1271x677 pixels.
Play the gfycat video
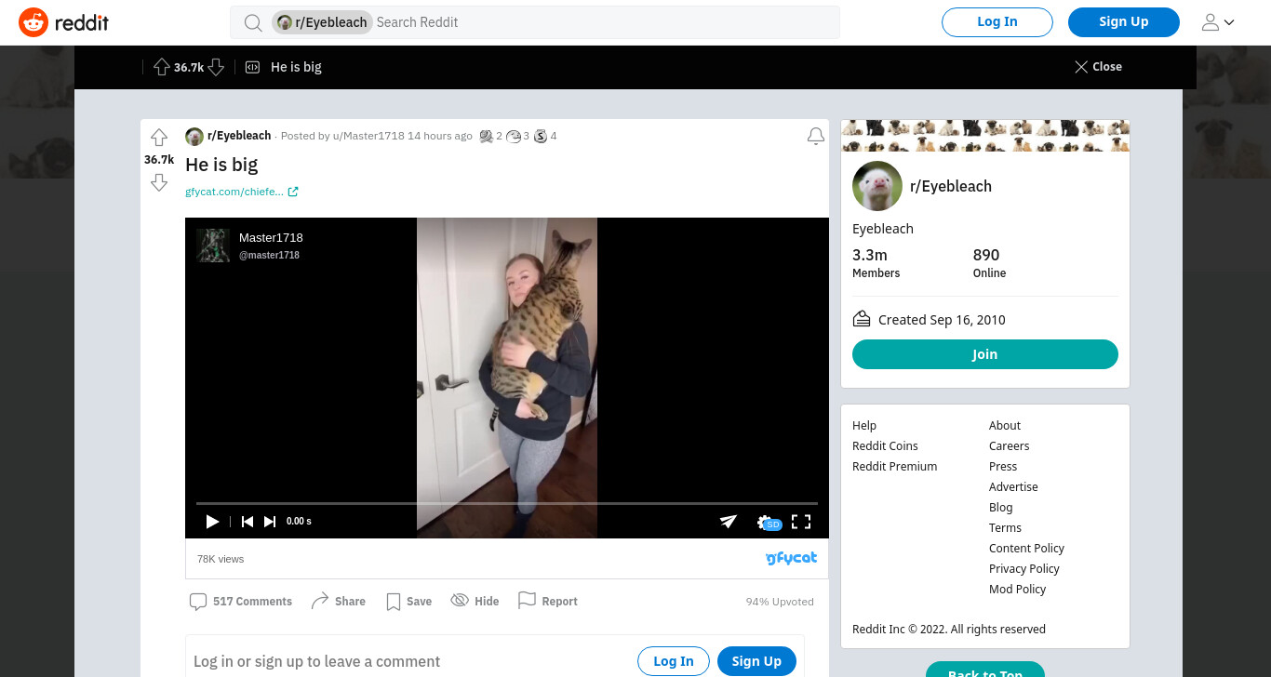click(x=212, y=522)
